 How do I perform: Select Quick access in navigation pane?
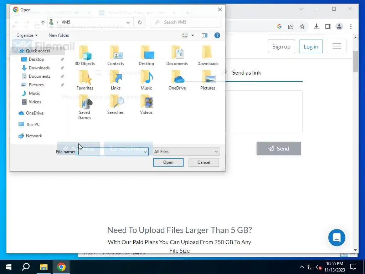pos(38,51)
